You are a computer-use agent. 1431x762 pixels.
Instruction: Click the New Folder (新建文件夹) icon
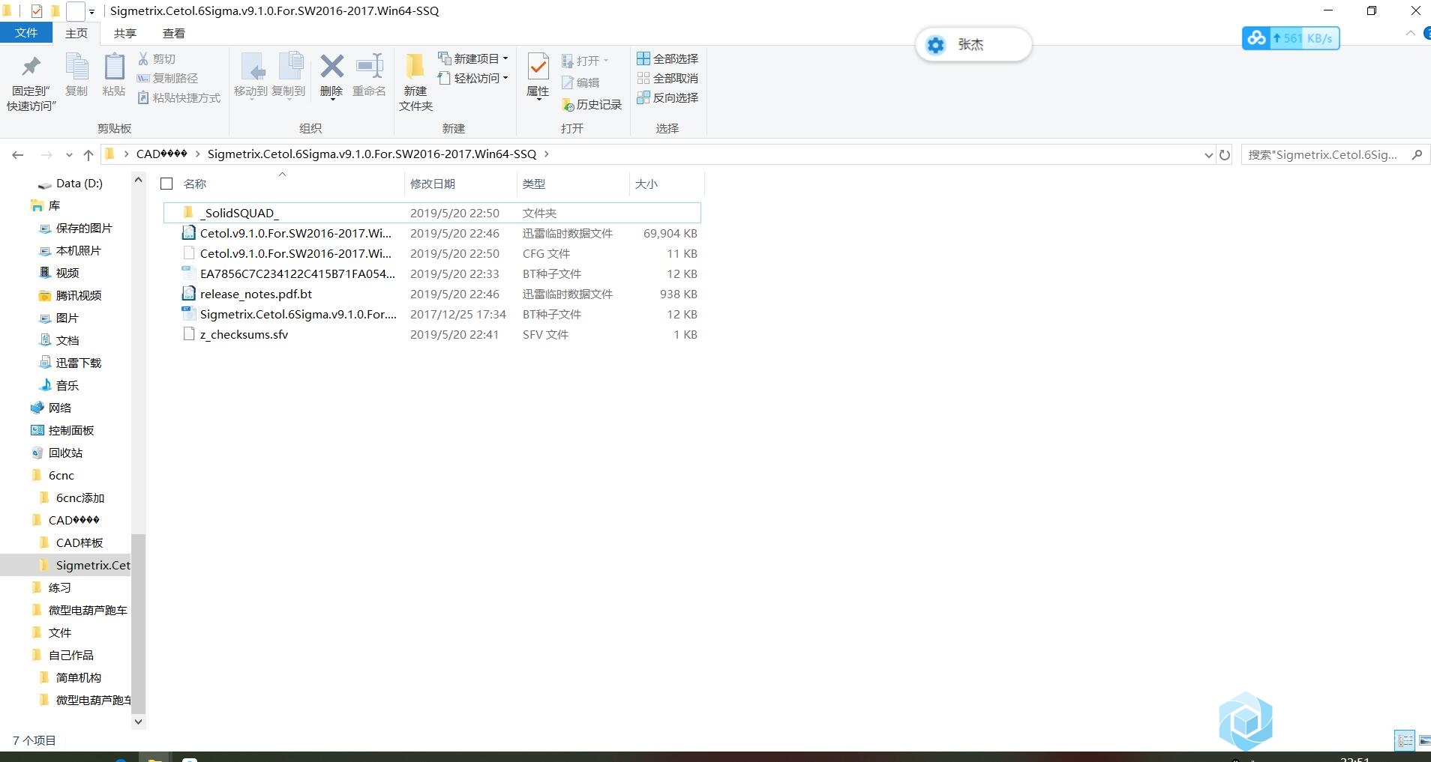click(x=415, y=67)
